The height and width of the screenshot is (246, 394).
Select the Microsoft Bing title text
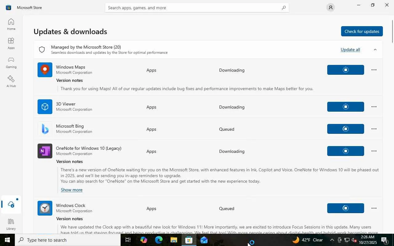(x=70, y=126)
